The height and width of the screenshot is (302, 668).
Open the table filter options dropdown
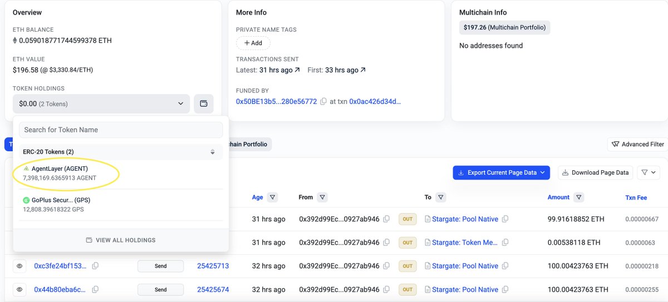(x=649, y=172)
